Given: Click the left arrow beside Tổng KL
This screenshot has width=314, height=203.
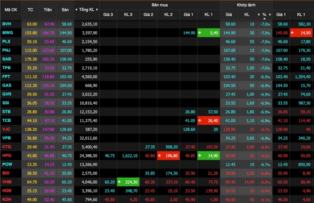Looking at the screenshot, I should click(76, 10).
